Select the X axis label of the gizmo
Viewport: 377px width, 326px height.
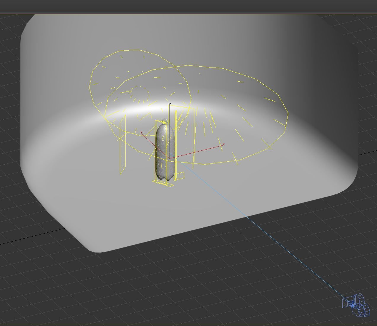224,144
